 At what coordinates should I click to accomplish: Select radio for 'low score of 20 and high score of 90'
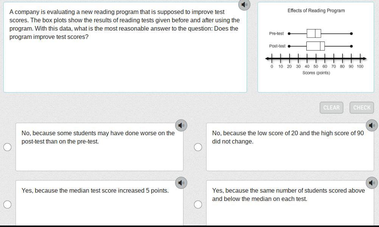coord(198,147)
